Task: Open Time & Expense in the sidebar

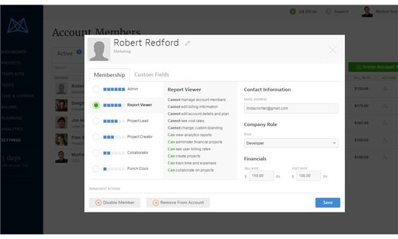Action: coord(17,96)
